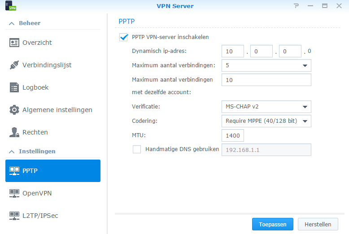Viewport: 349px width, 234px height.
Task: Select the Rechten user-lock icon
Action: 14,132
